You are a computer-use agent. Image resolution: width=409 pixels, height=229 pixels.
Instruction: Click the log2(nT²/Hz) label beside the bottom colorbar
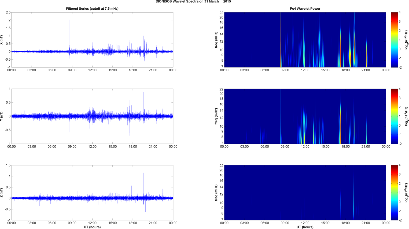tap(407, 193)
